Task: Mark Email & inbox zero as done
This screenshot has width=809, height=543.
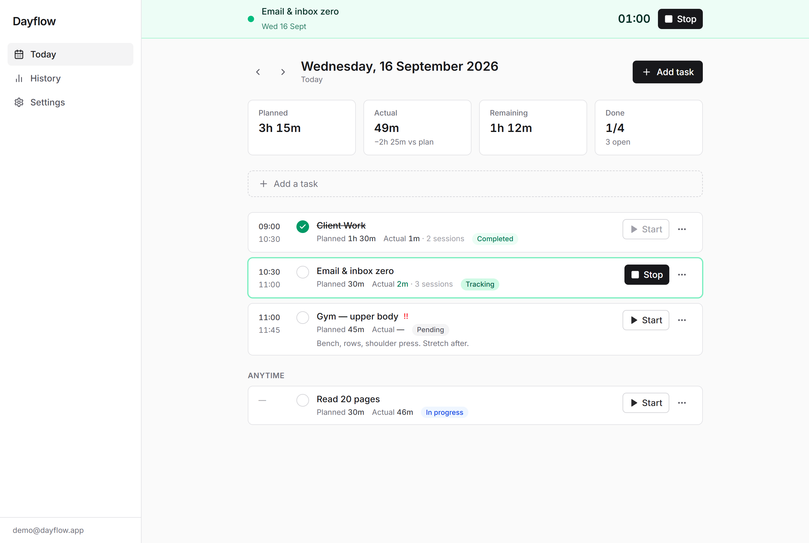Action: [303, 272]
